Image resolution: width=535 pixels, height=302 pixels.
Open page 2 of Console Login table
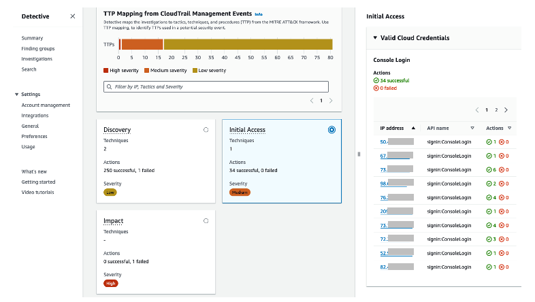[x=496, y=110]
